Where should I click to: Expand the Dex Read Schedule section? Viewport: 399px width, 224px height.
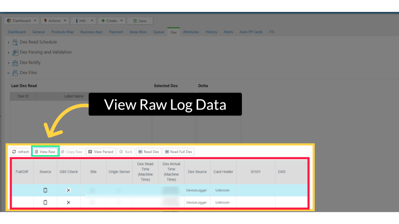(x=38, y=42)
